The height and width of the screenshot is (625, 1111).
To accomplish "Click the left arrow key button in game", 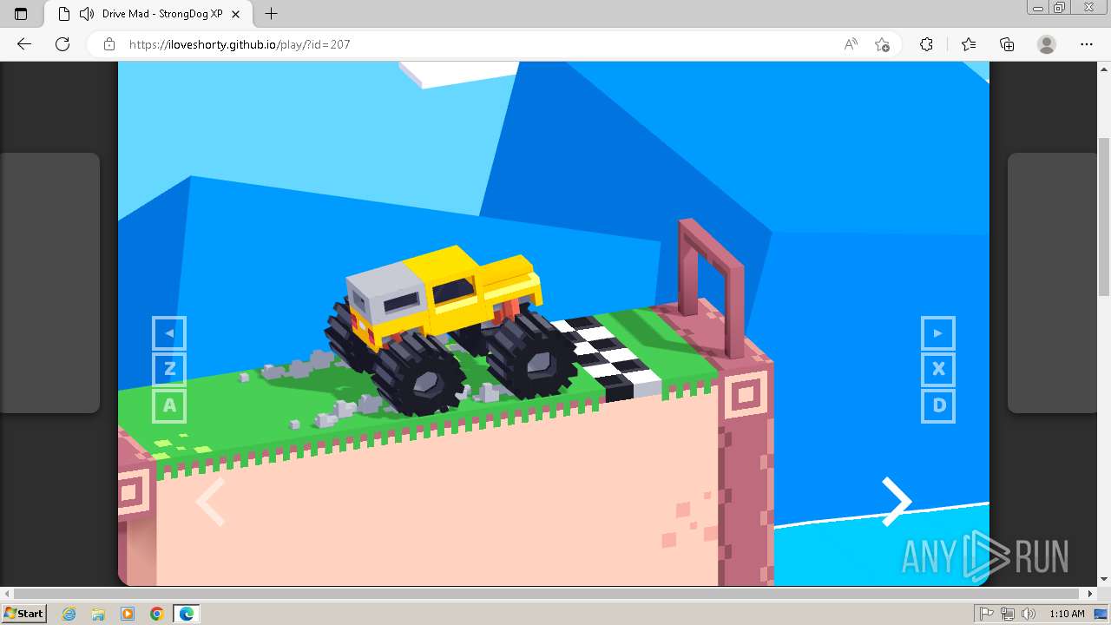I will pyautogui.click(x=169, y=333).
